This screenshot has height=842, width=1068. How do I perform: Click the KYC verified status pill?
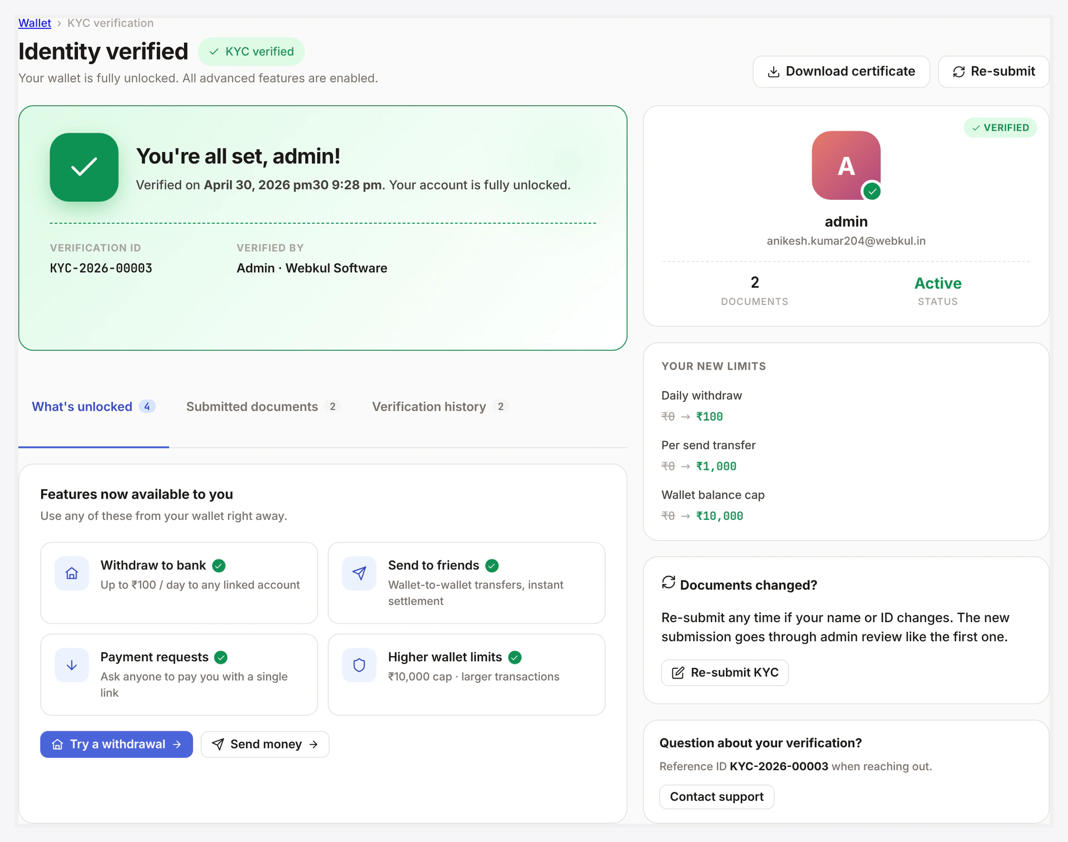pyautogui.click(x=251, y=52)
